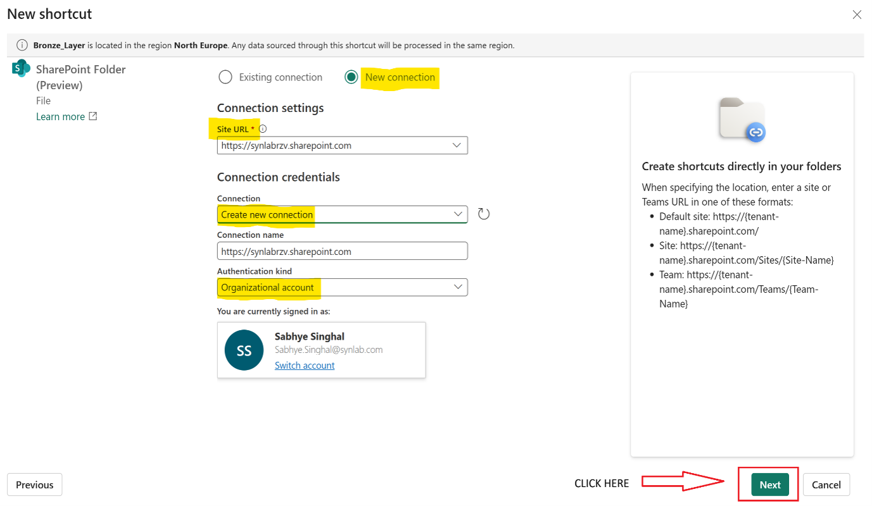The height and width of the screenshot is (506, 872).
Task: Expand the Create new connection dropdown
Action: point(342,214)
